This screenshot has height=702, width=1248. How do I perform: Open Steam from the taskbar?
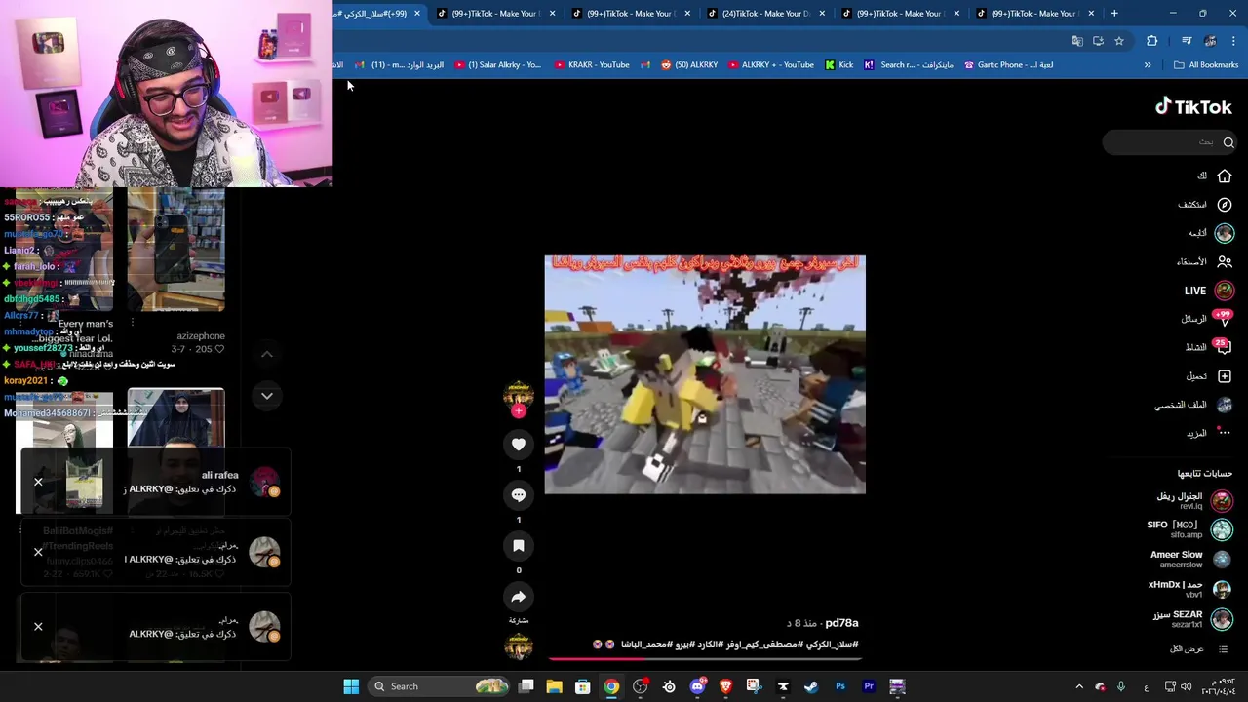[x=811, y=686]
